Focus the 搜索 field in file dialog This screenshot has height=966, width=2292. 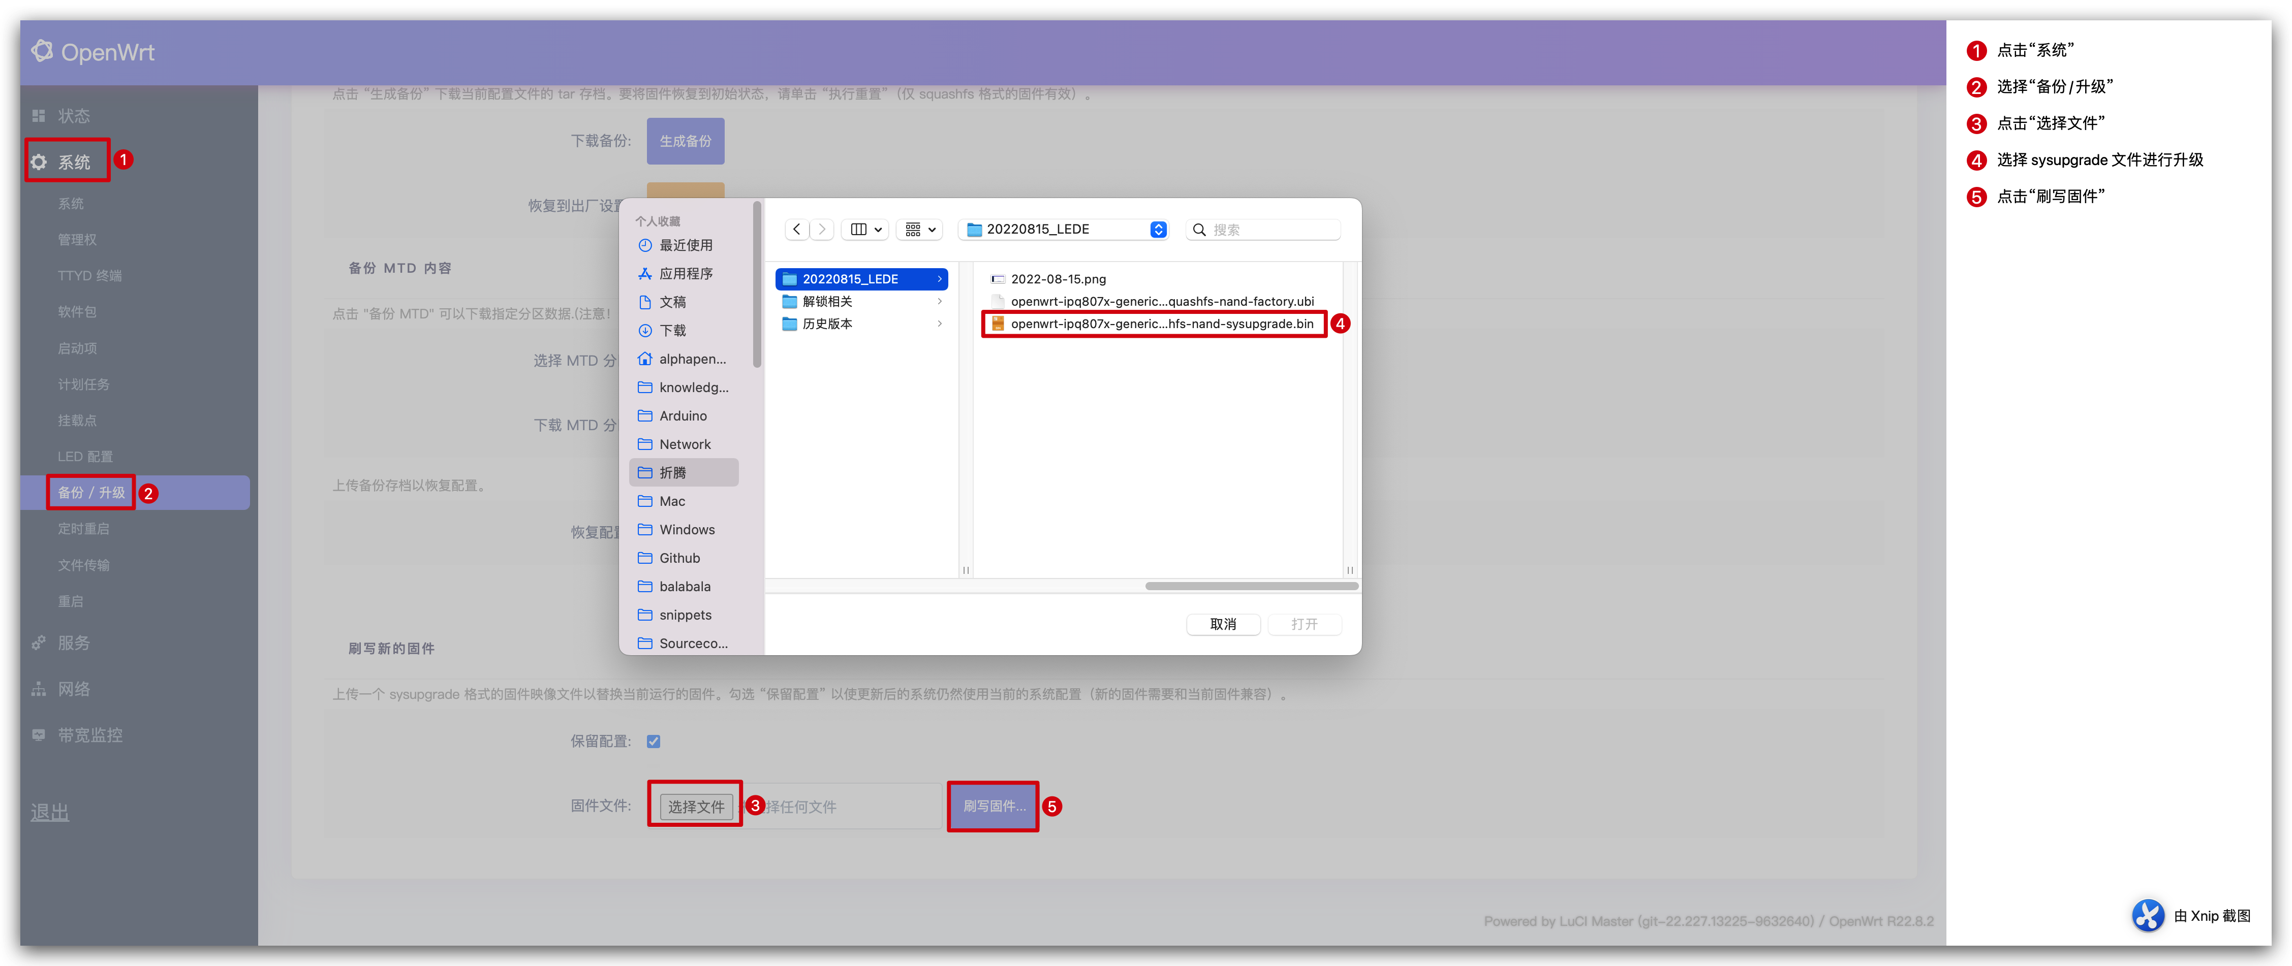[1263, 230]
